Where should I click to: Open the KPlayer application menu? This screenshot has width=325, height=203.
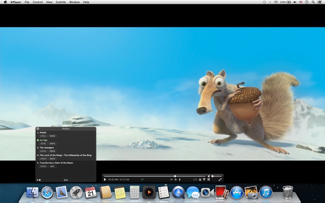click(16, 2)
